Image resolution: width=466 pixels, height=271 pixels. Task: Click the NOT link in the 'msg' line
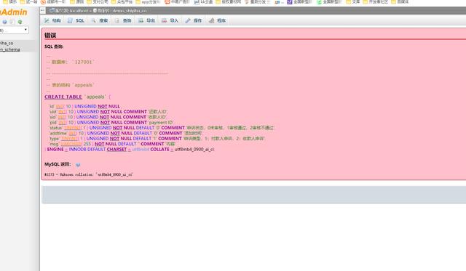click(100, 144)
